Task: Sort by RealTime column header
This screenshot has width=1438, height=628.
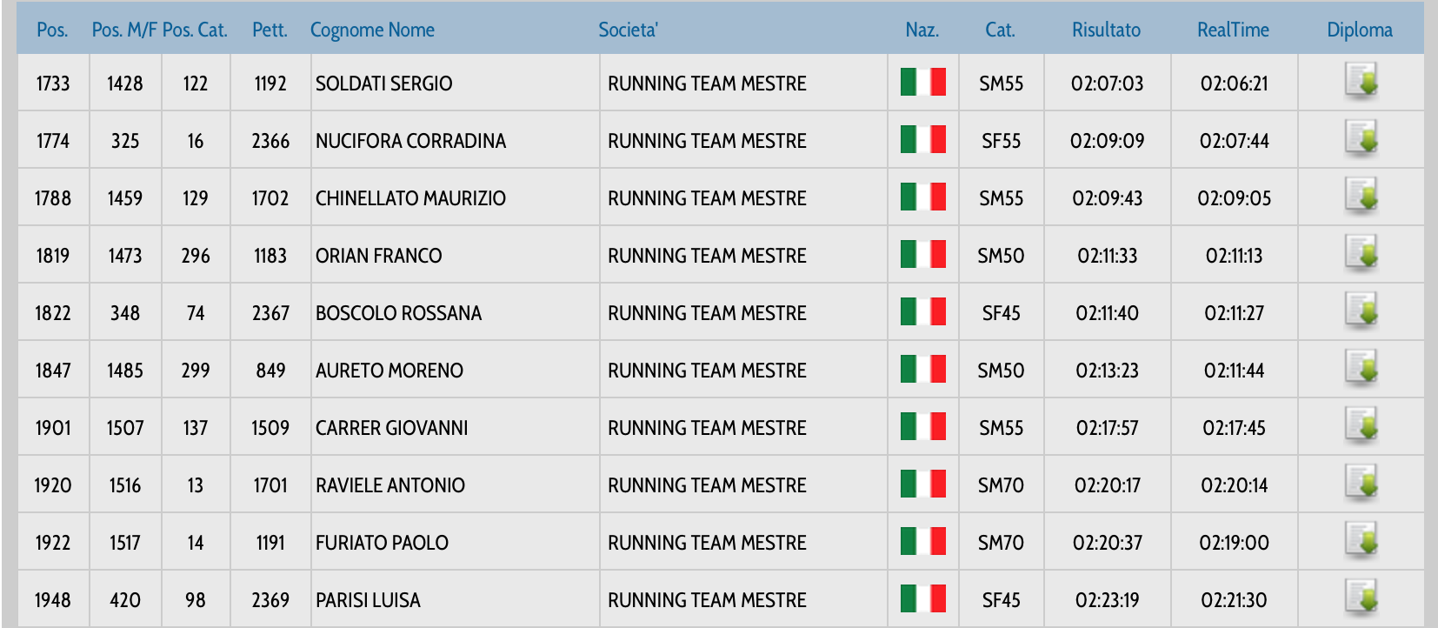Action: [x=1233, y=30]
